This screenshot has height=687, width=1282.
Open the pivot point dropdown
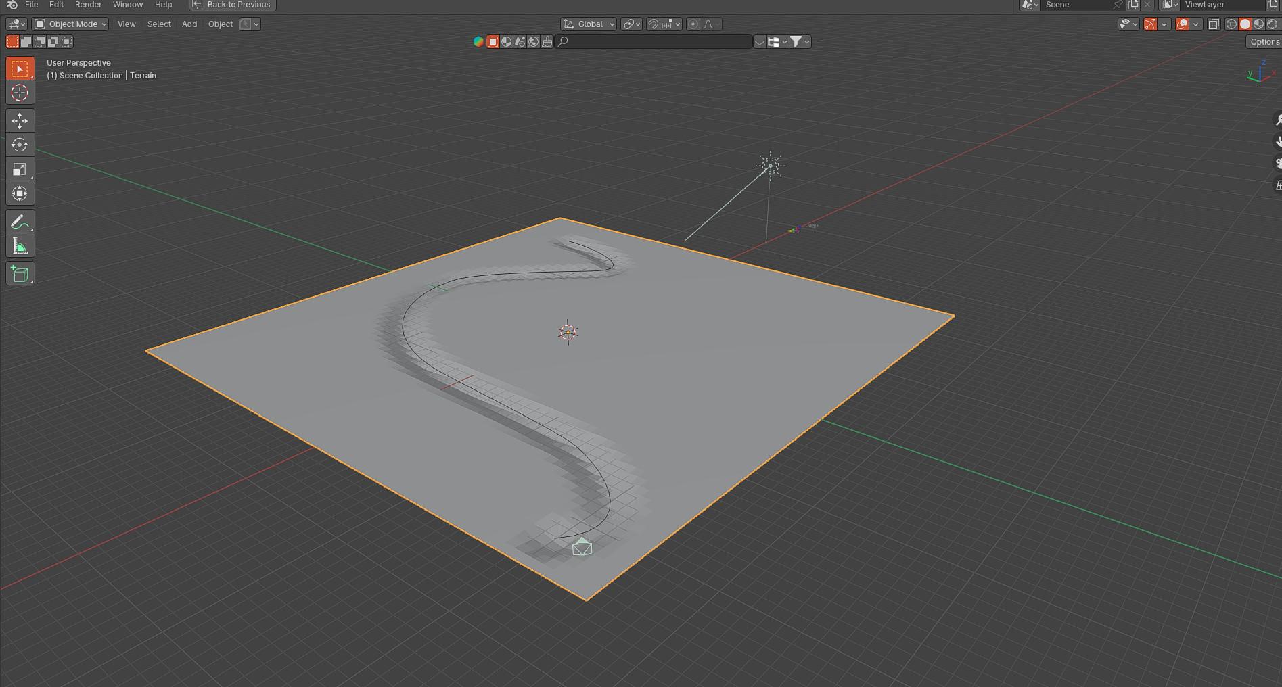pos(631,24)
